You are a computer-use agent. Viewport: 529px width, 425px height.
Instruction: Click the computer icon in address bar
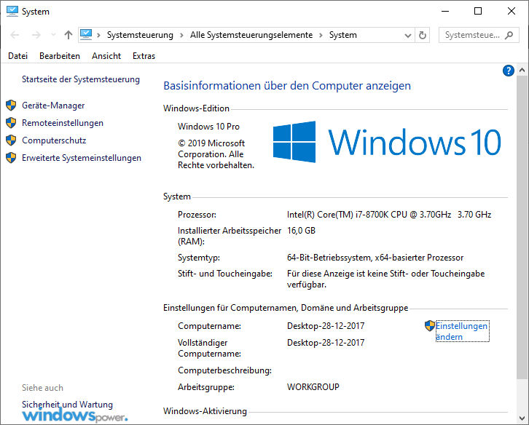[x=87, y=34]
